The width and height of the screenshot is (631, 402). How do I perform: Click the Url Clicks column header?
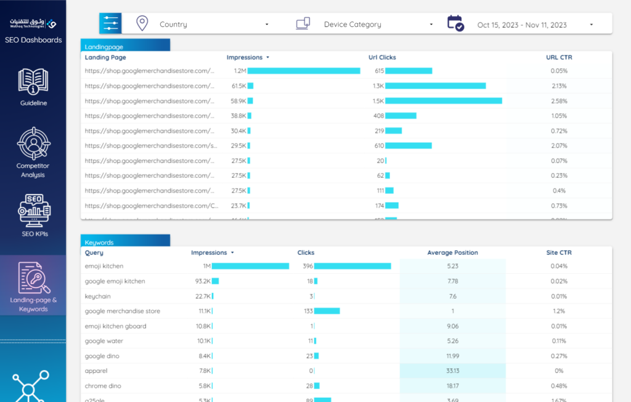pyautogui.click(x=382, y=57)
